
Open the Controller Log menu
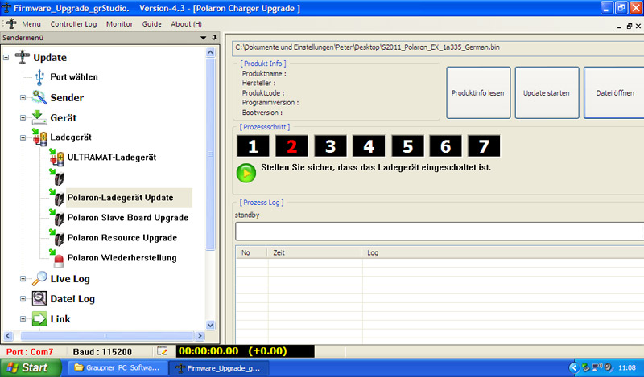click(73, 24)
